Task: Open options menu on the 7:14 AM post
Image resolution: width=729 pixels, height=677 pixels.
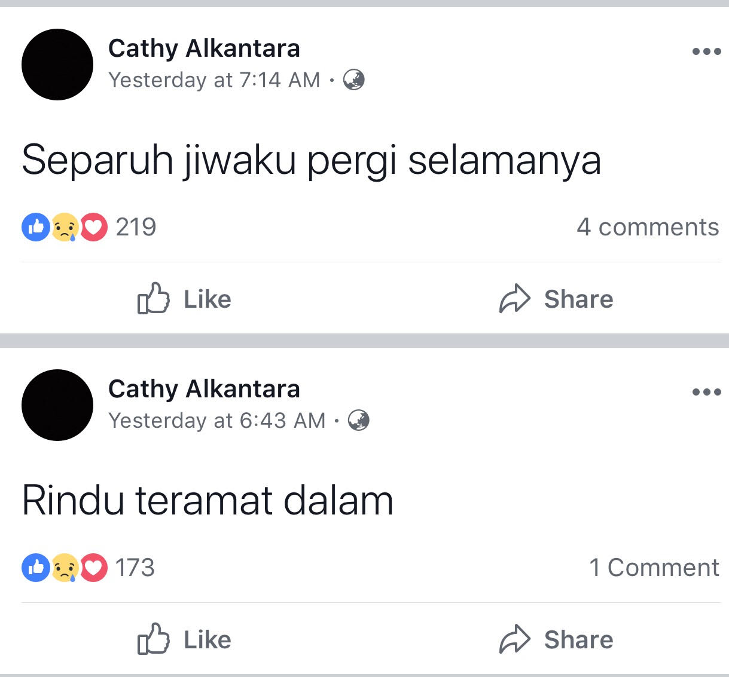Action: pos(706,51)
